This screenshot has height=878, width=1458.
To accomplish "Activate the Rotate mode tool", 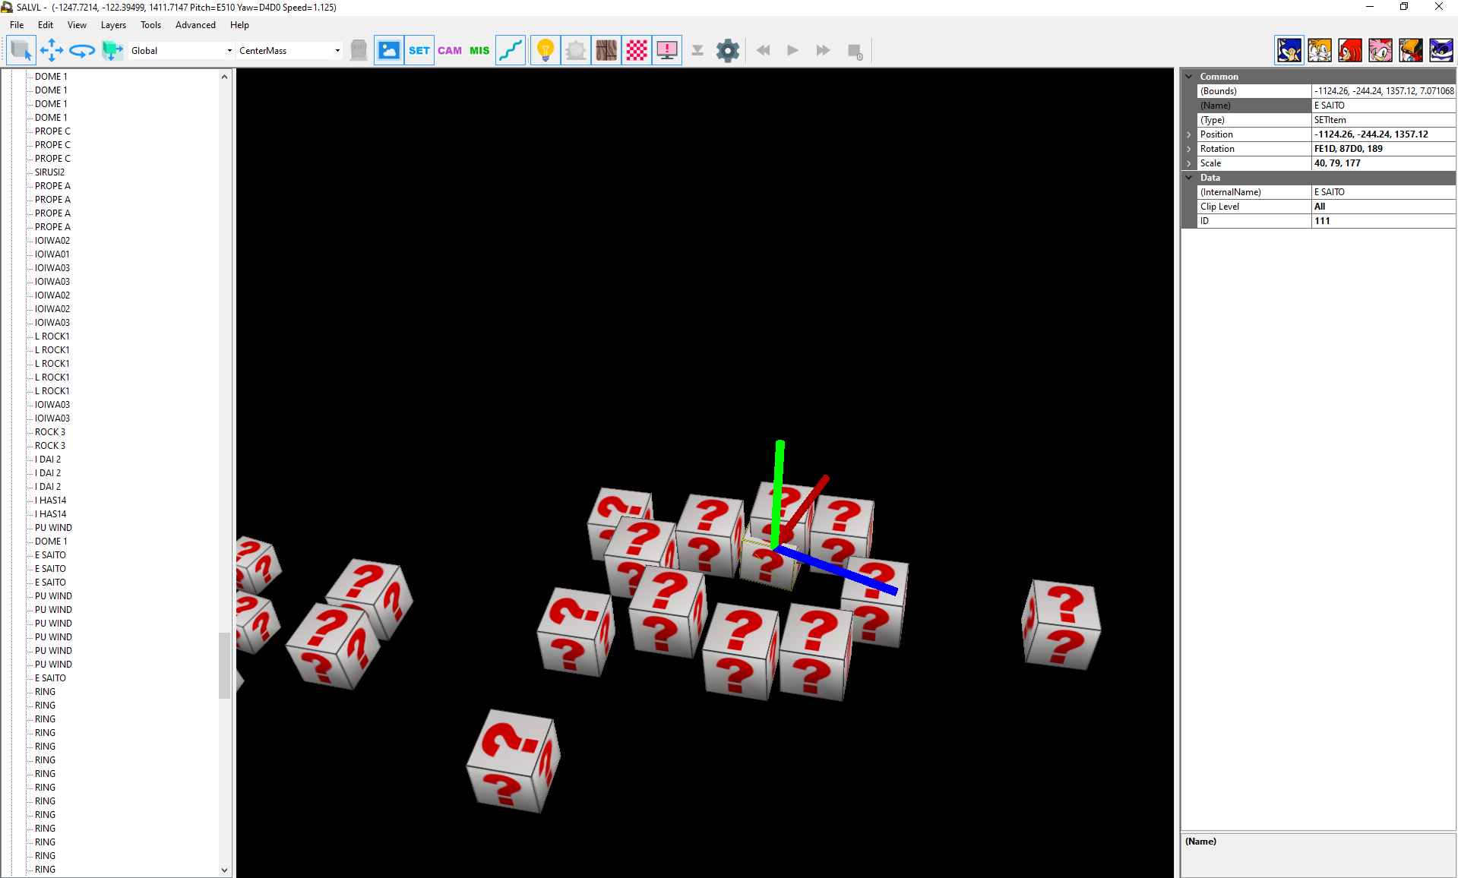I will [x=82, y=51].
